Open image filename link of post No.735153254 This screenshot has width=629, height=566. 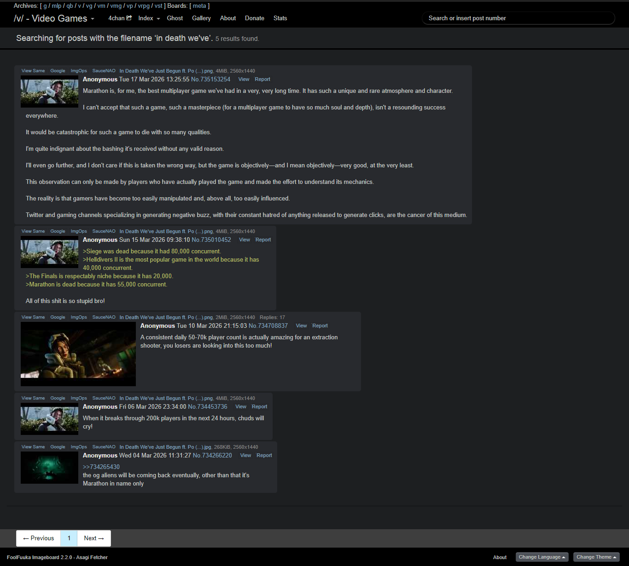point(166,71)
